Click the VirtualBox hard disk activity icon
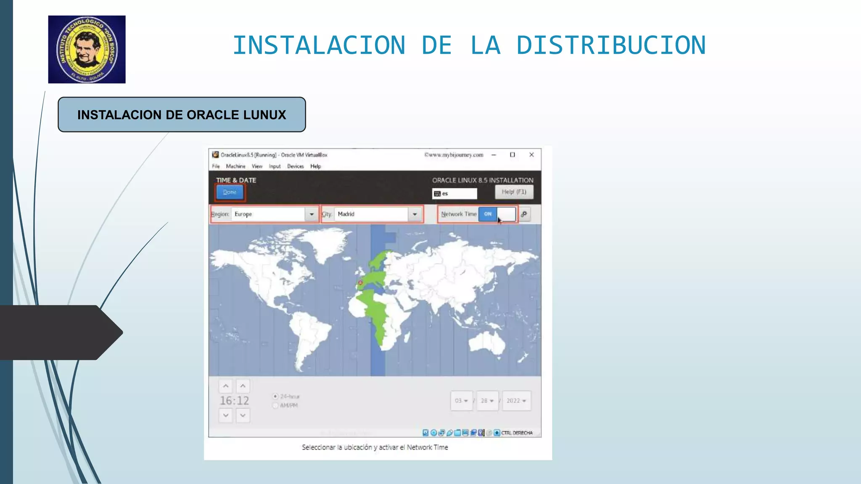861x484 pixels. tap(425, 433)
